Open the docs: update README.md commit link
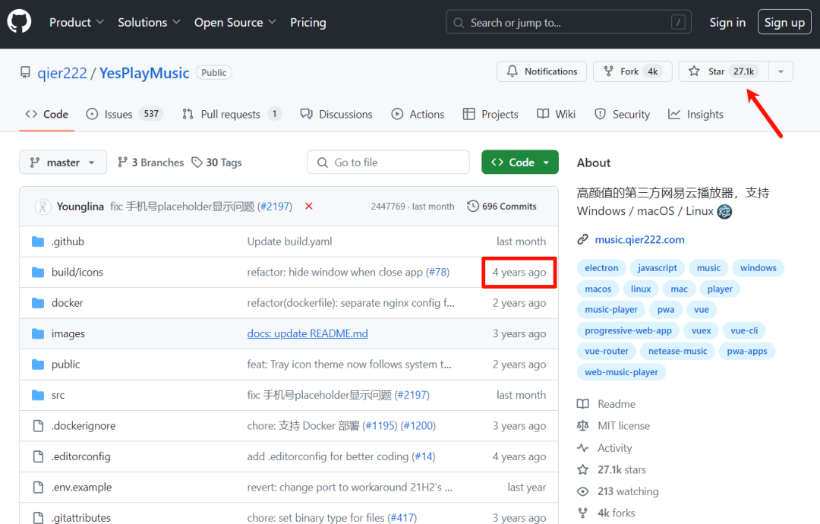 [x=307, y=333]
